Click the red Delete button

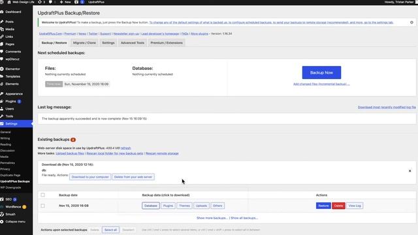pyautogui.click(x=338, y=206)
